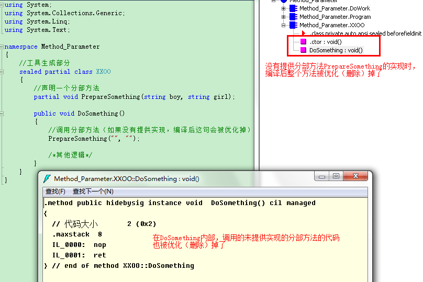Click the 'IL_0000: nop' instruction line
The image size is (423, 282).
point(80,245)
